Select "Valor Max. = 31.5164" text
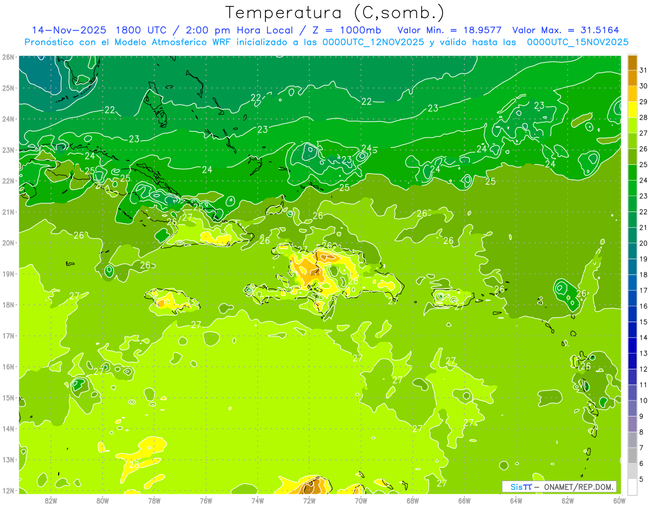 [x=566, y=30]
